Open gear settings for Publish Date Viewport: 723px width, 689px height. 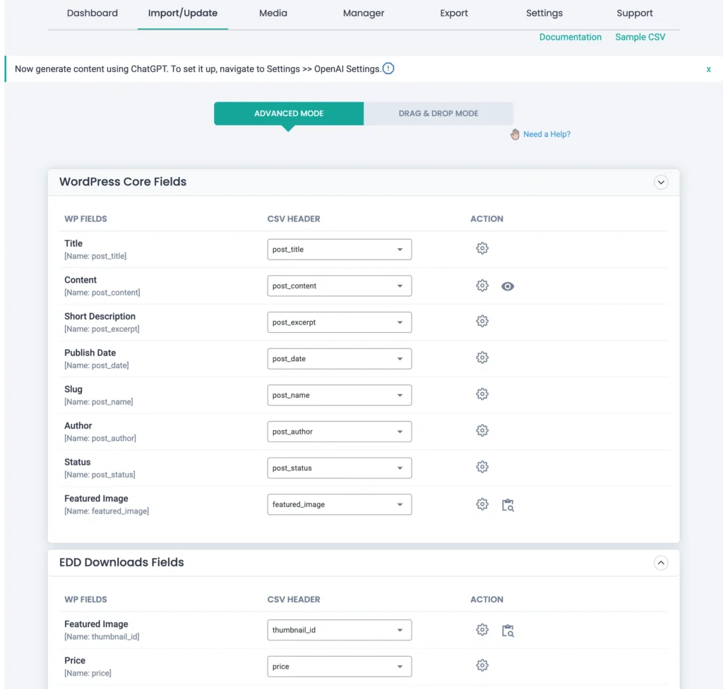tap(482, 358)
